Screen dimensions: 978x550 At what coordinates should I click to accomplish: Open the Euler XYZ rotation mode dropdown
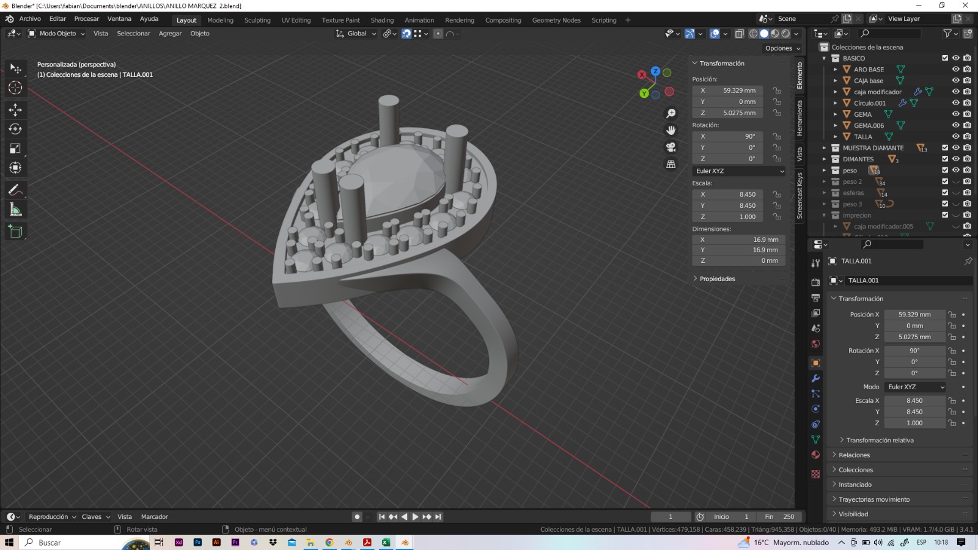click(738, 171)
